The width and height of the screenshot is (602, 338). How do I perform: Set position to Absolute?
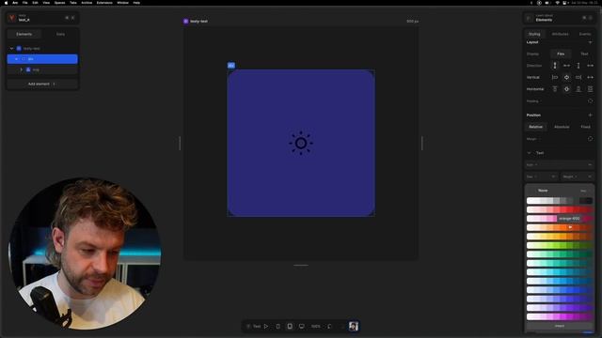pos(562,127)
